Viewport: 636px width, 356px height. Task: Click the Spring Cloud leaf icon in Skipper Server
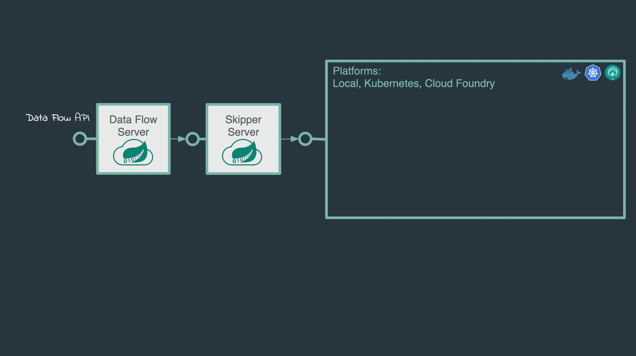243,152
